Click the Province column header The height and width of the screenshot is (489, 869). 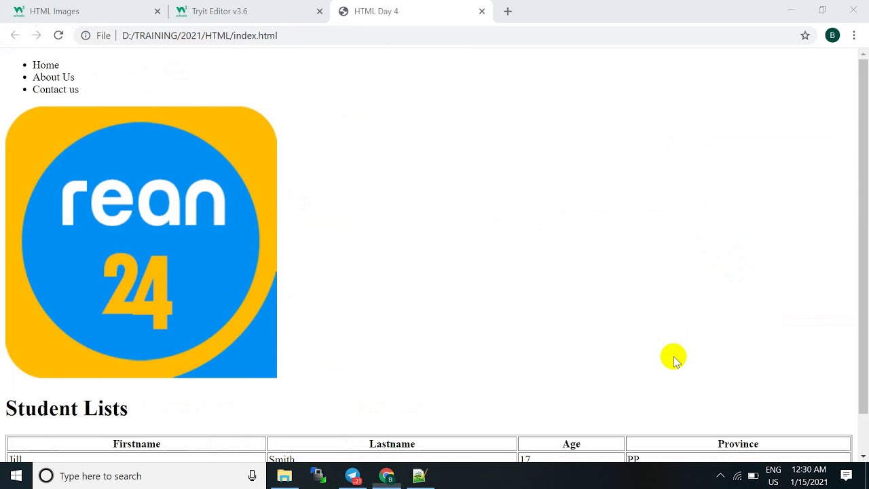pos(738,444)
